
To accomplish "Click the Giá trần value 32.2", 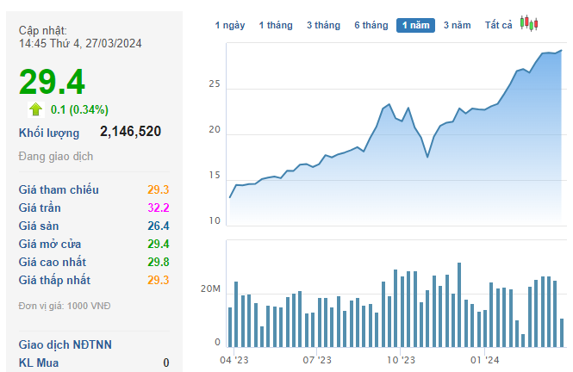I will click(158, 208).
